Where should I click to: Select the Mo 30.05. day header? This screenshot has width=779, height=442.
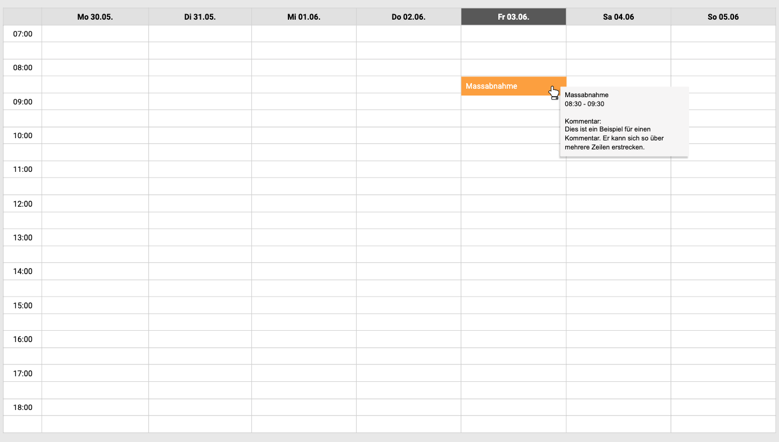[95, 17]
